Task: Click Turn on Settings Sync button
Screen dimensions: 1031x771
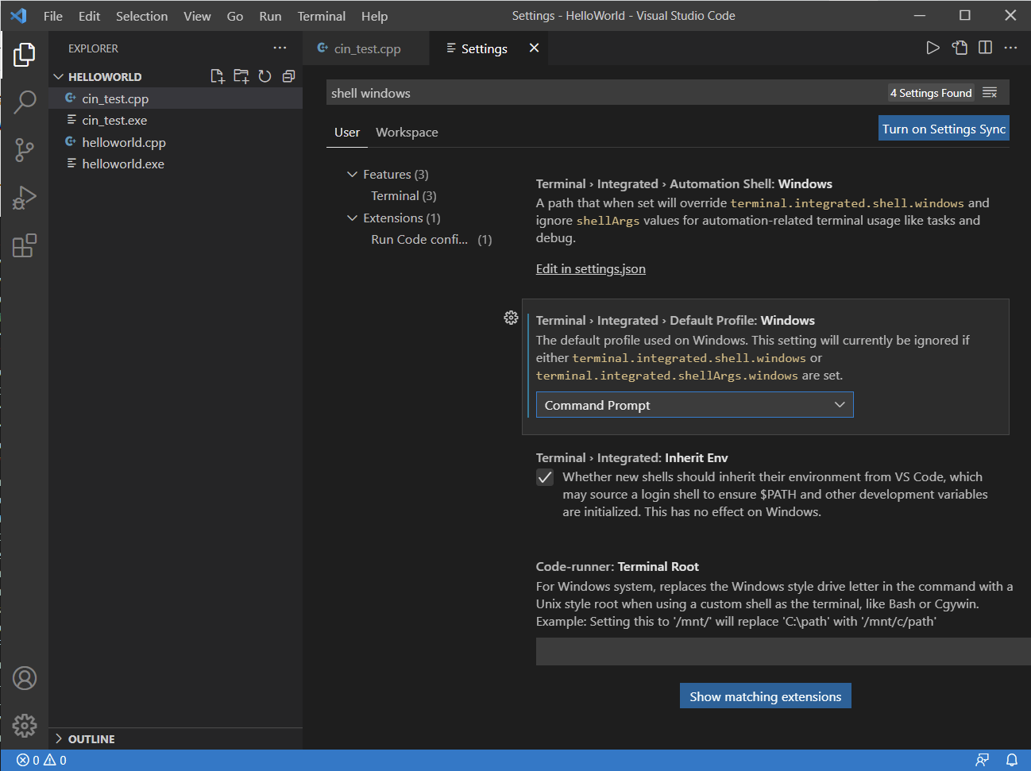Action: click(x=944, y=129)
